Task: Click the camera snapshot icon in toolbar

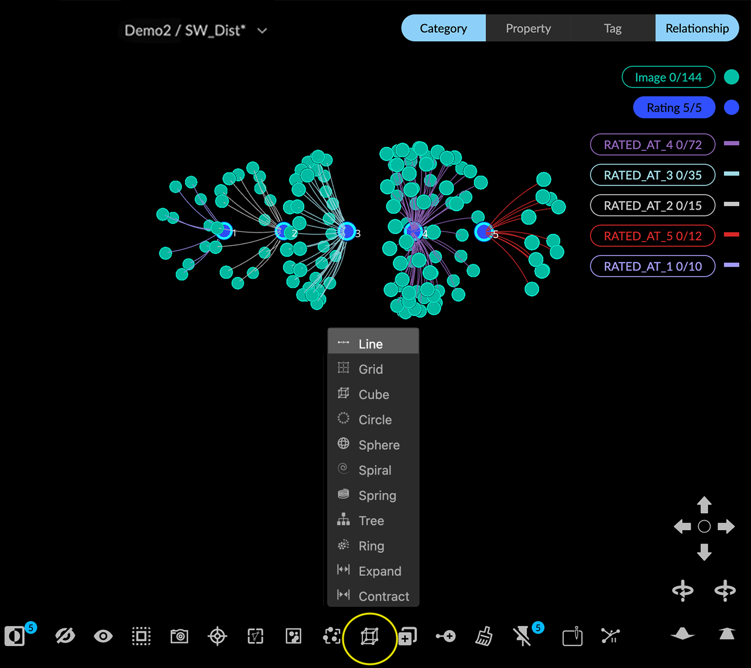Action: [x=179, y=636]
